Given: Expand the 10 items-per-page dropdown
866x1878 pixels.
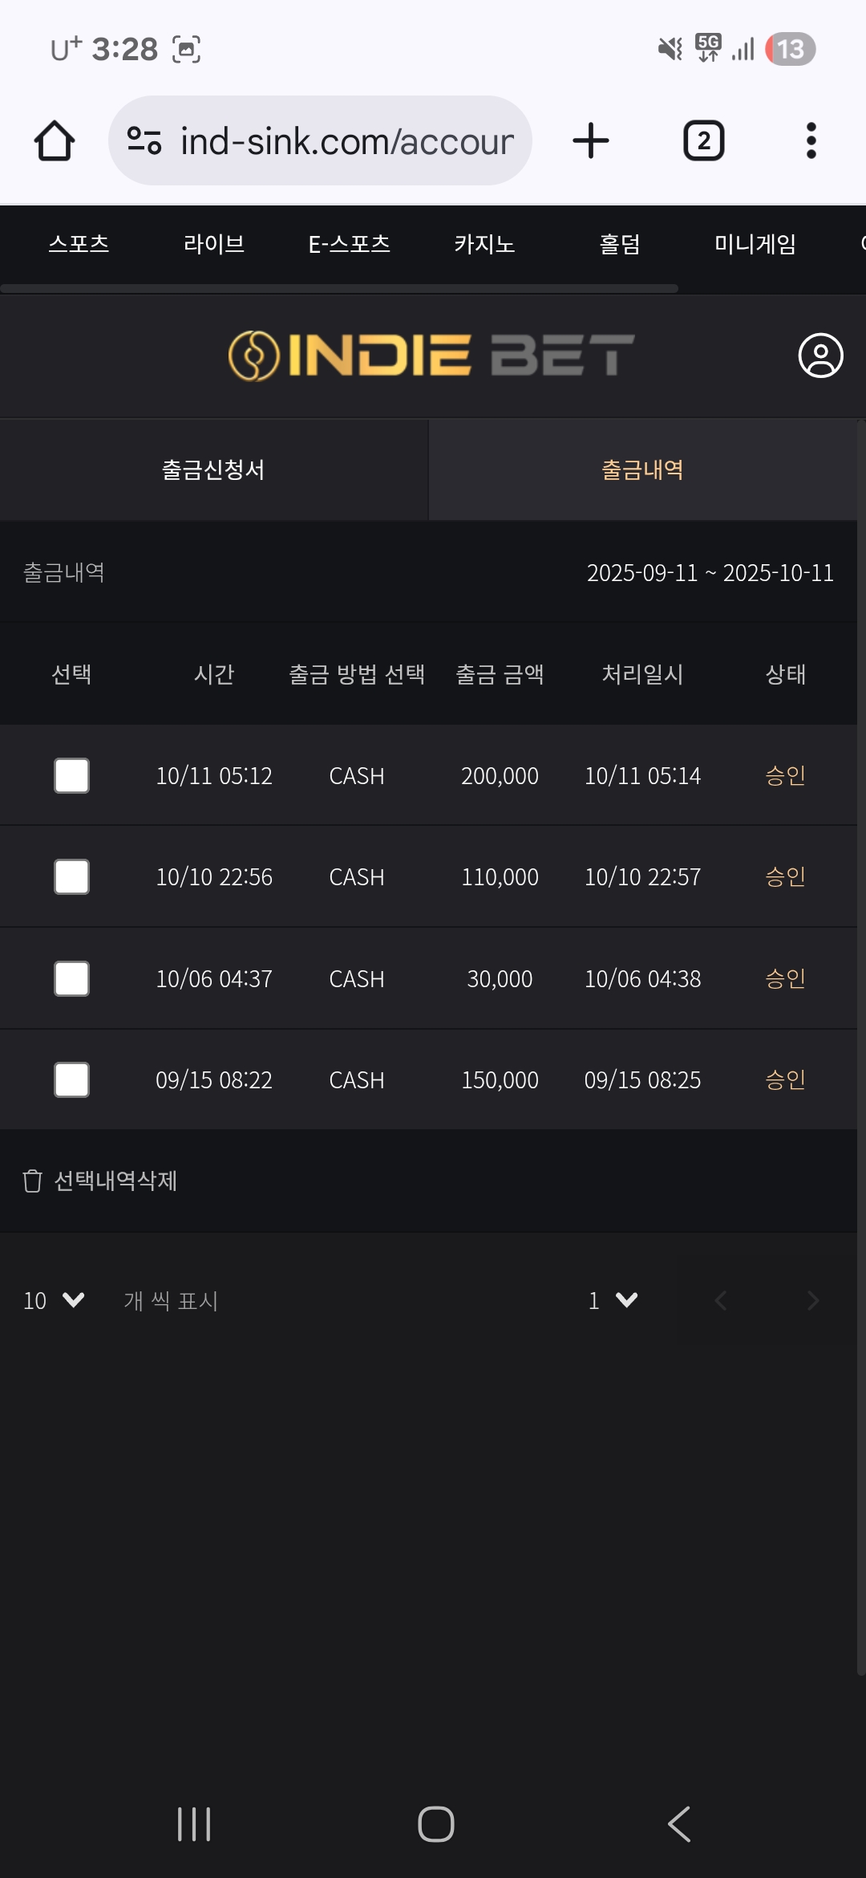Looking at the screenshot, I should [54, 1300].
